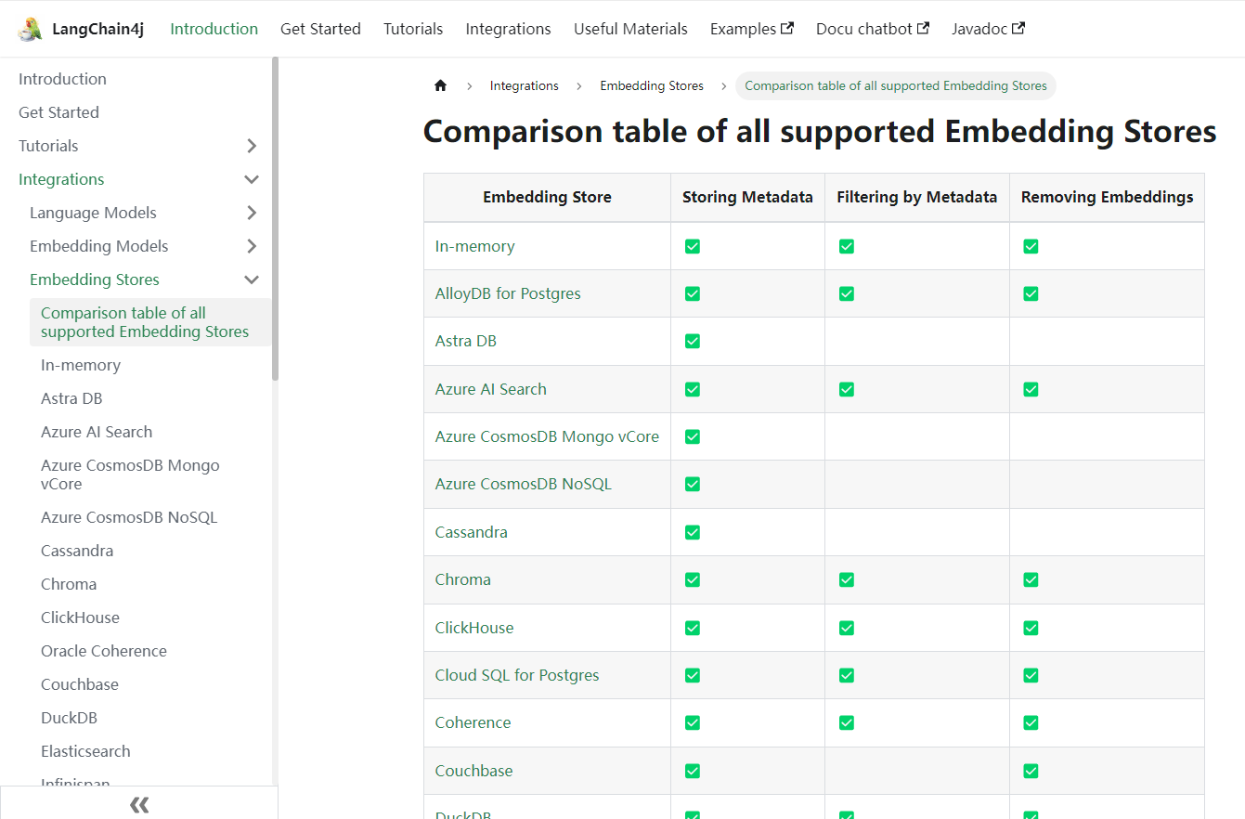Click Embedding Stores in the breadcrumb
The width and height of the screenshot is (1245, 819).
click(x=652, y=85)
